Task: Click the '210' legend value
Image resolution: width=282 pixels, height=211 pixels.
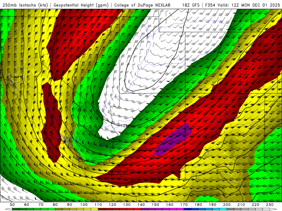Action: tap(241, 205)
